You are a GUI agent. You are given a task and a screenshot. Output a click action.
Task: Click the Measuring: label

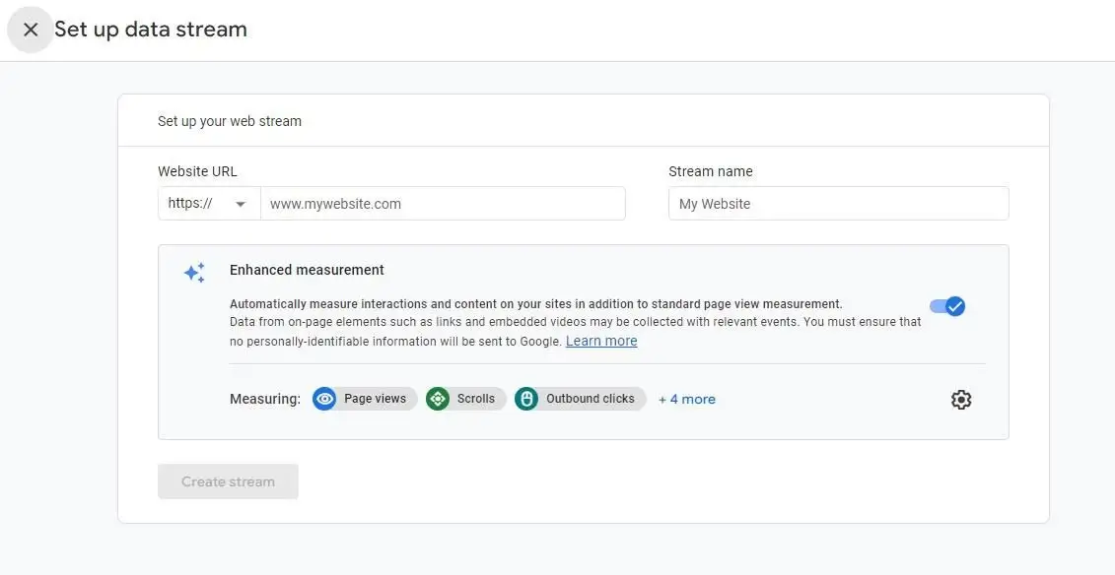[265, 399]
